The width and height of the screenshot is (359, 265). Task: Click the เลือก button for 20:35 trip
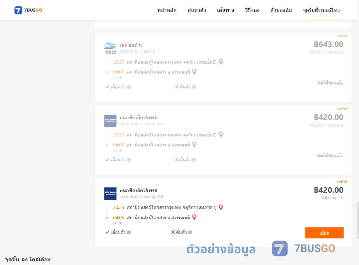point(324,233)
